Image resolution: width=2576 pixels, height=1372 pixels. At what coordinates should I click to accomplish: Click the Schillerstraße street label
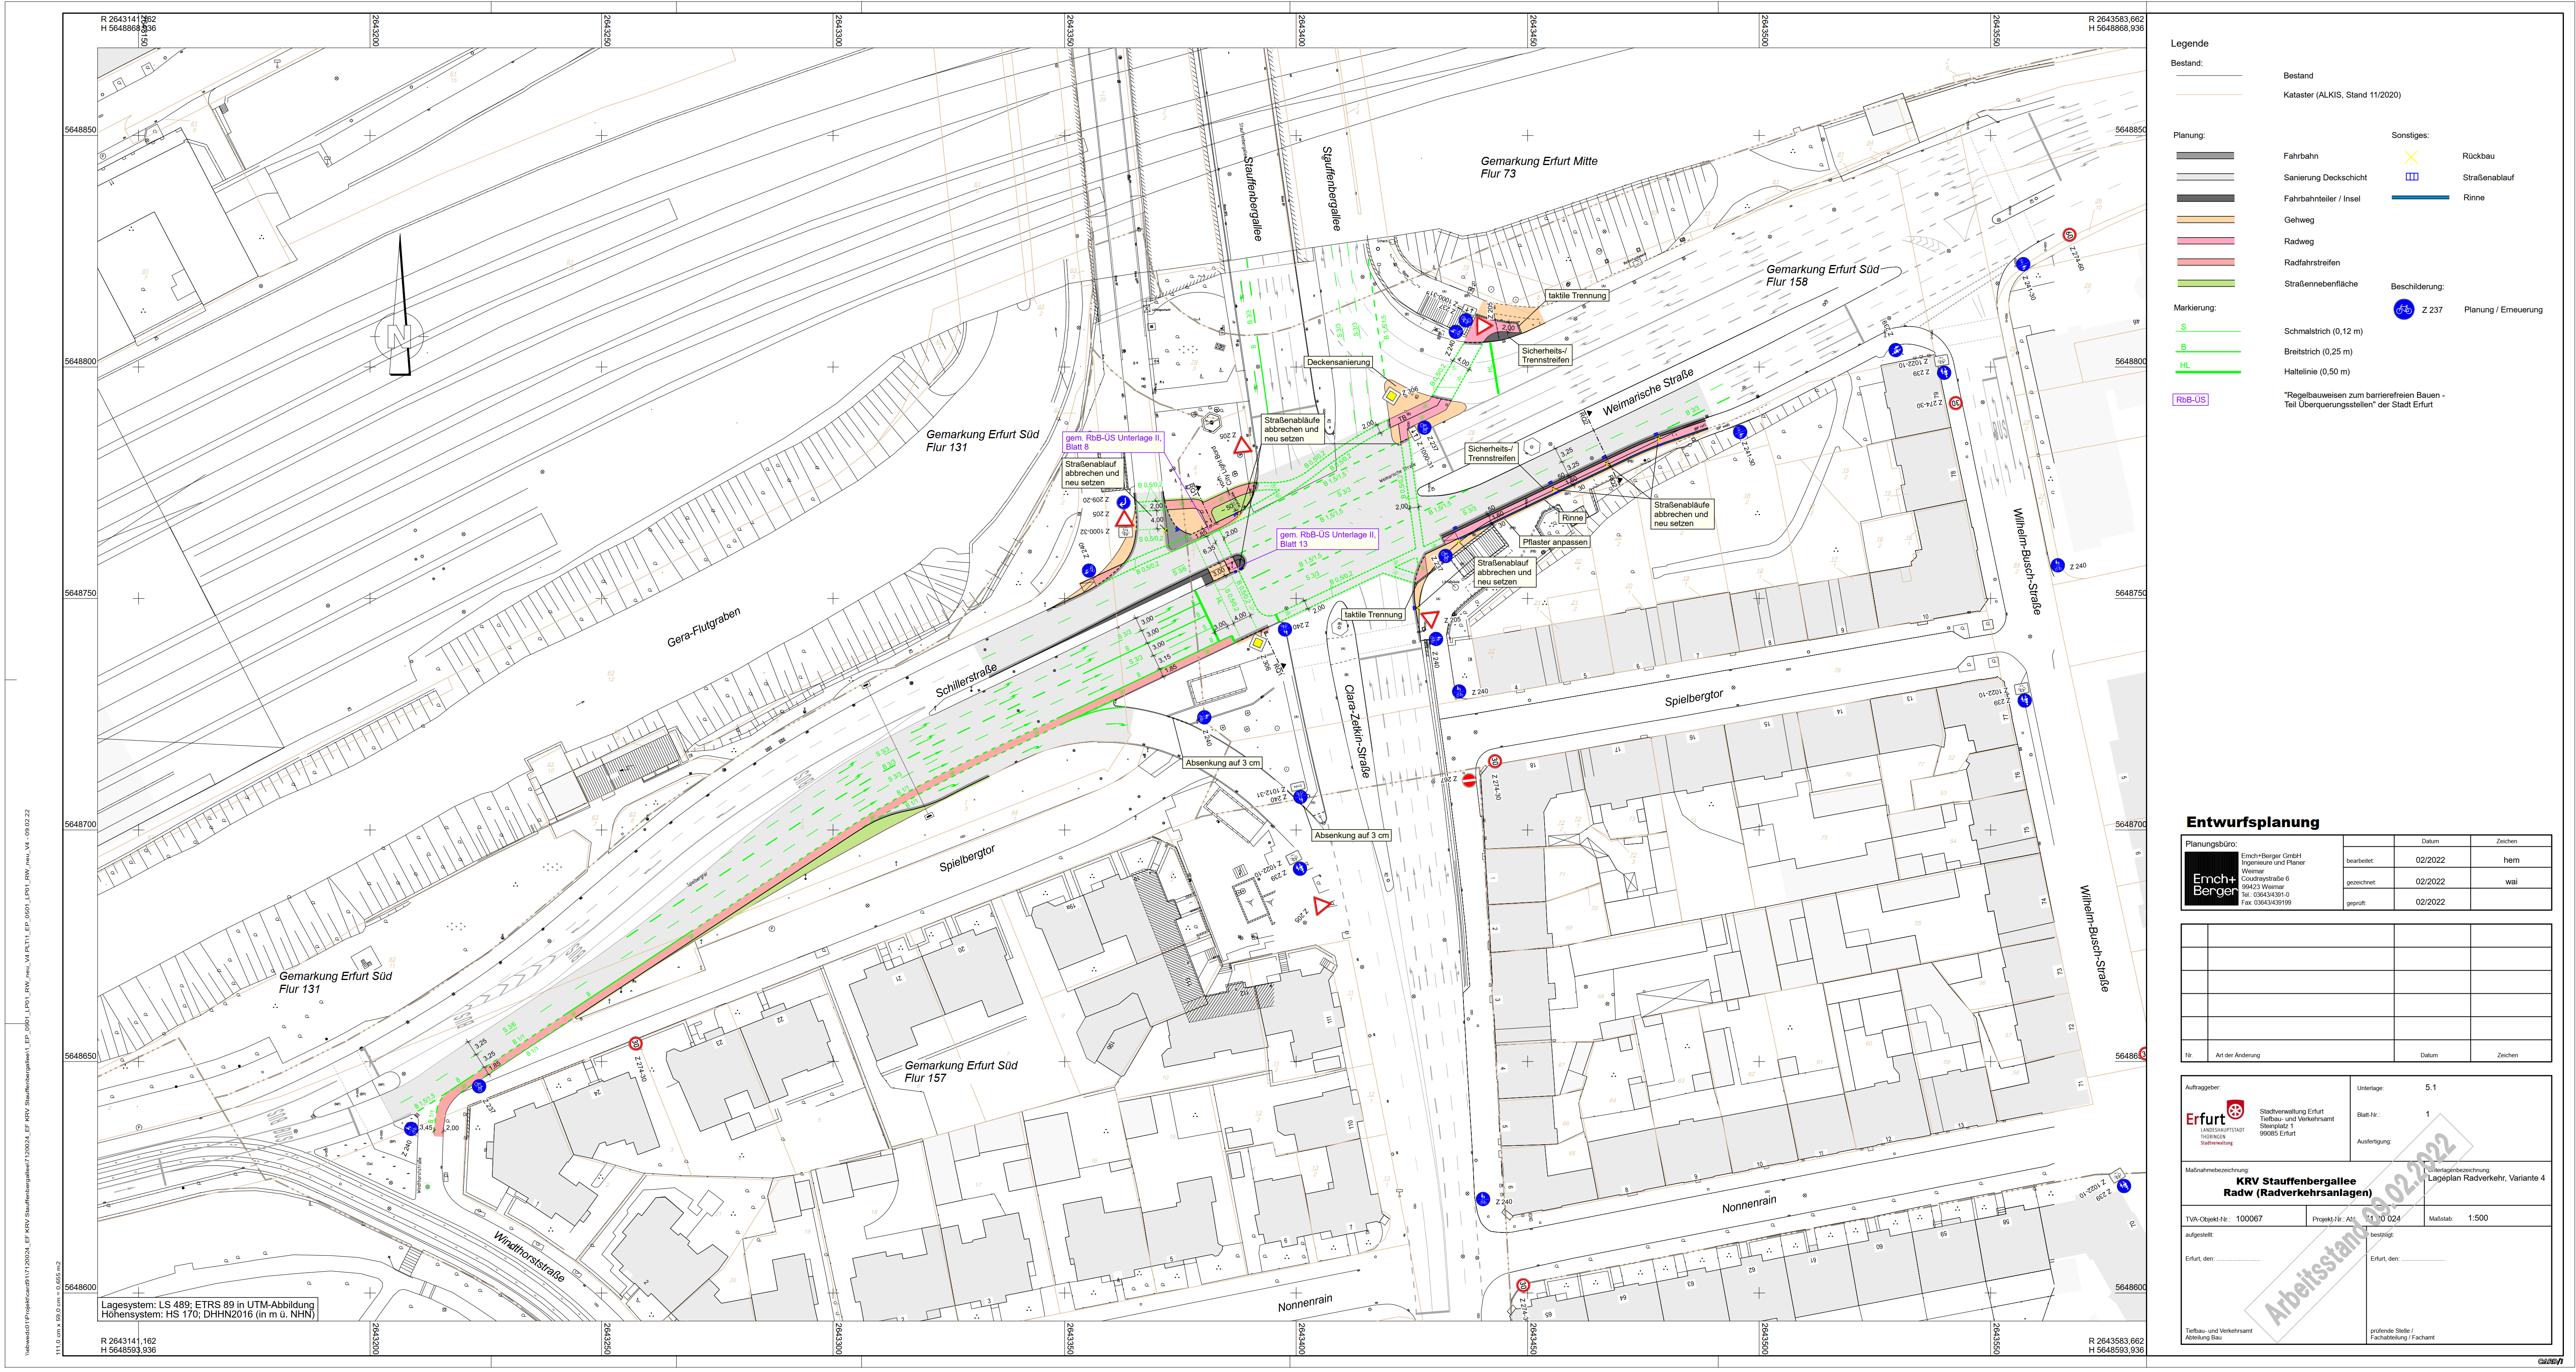coord(966,681)
